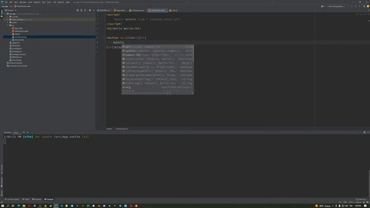Open File Explorer from taskbar

click(x=24, y=206)
